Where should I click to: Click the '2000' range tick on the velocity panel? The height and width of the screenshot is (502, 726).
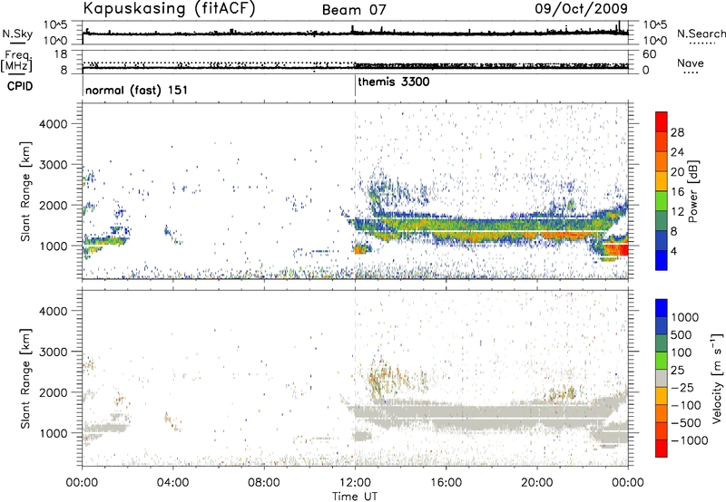coord(54,392)
